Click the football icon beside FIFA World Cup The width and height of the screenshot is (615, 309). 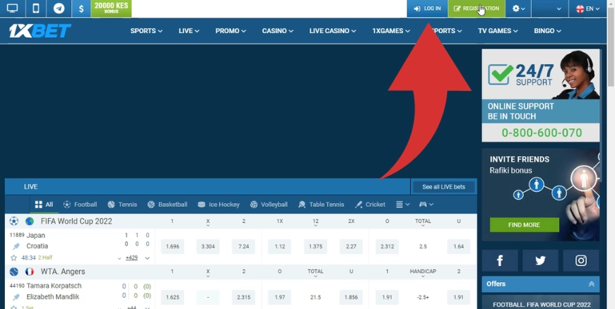coord(13,222)
